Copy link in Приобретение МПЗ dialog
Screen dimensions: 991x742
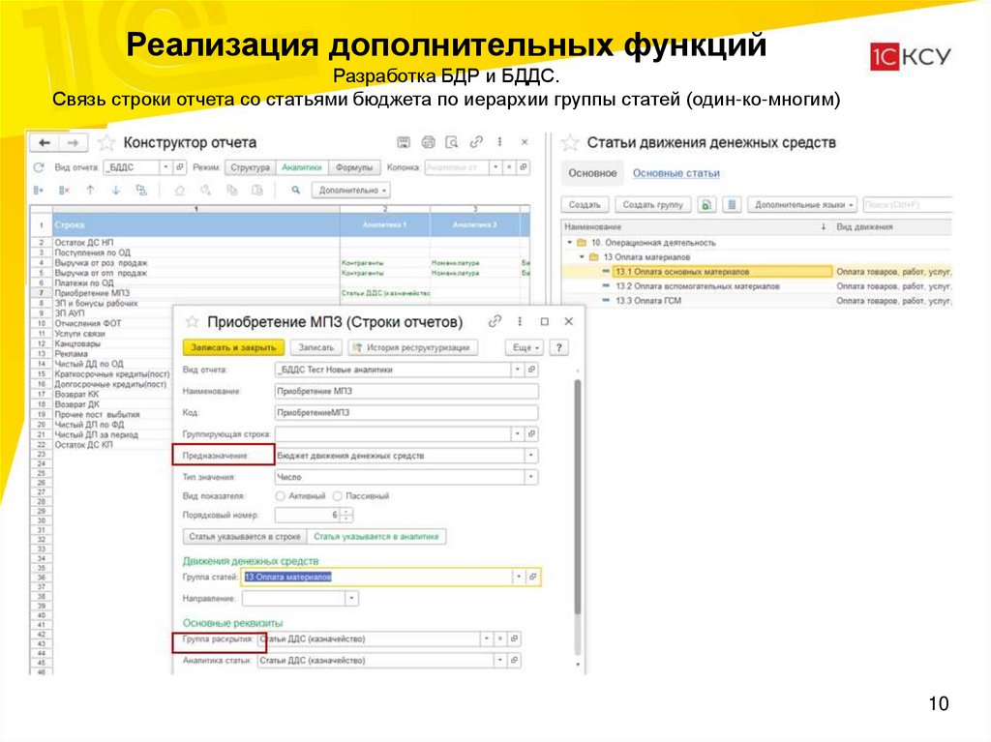495,322
